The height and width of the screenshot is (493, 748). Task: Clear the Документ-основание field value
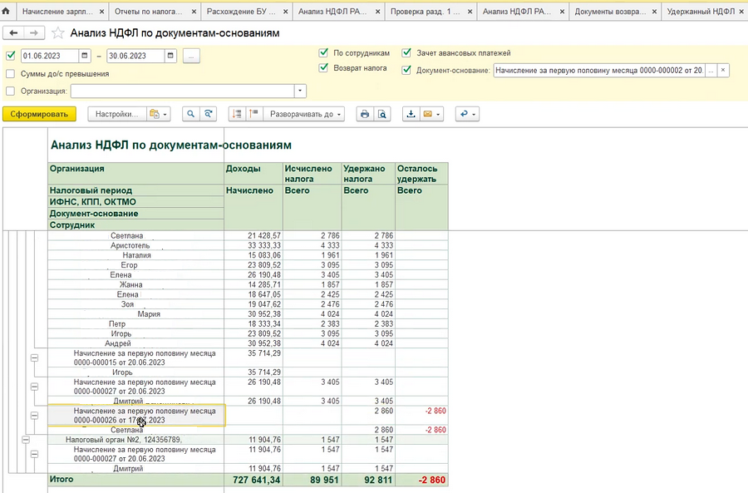click(x=723, y=70)
